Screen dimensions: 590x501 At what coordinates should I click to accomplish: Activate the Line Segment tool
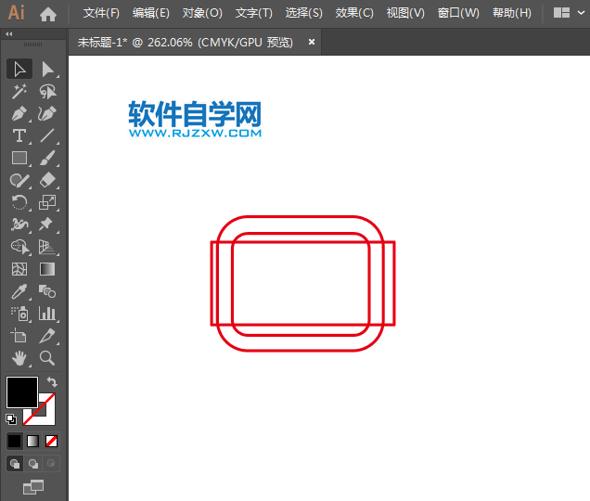[x=47, y=135]
